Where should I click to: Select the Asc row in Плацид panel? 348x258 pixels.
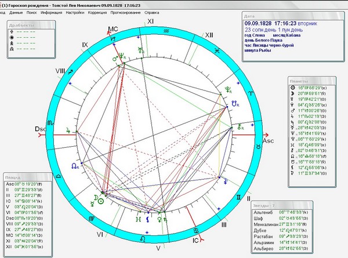[x=24, y=184]
